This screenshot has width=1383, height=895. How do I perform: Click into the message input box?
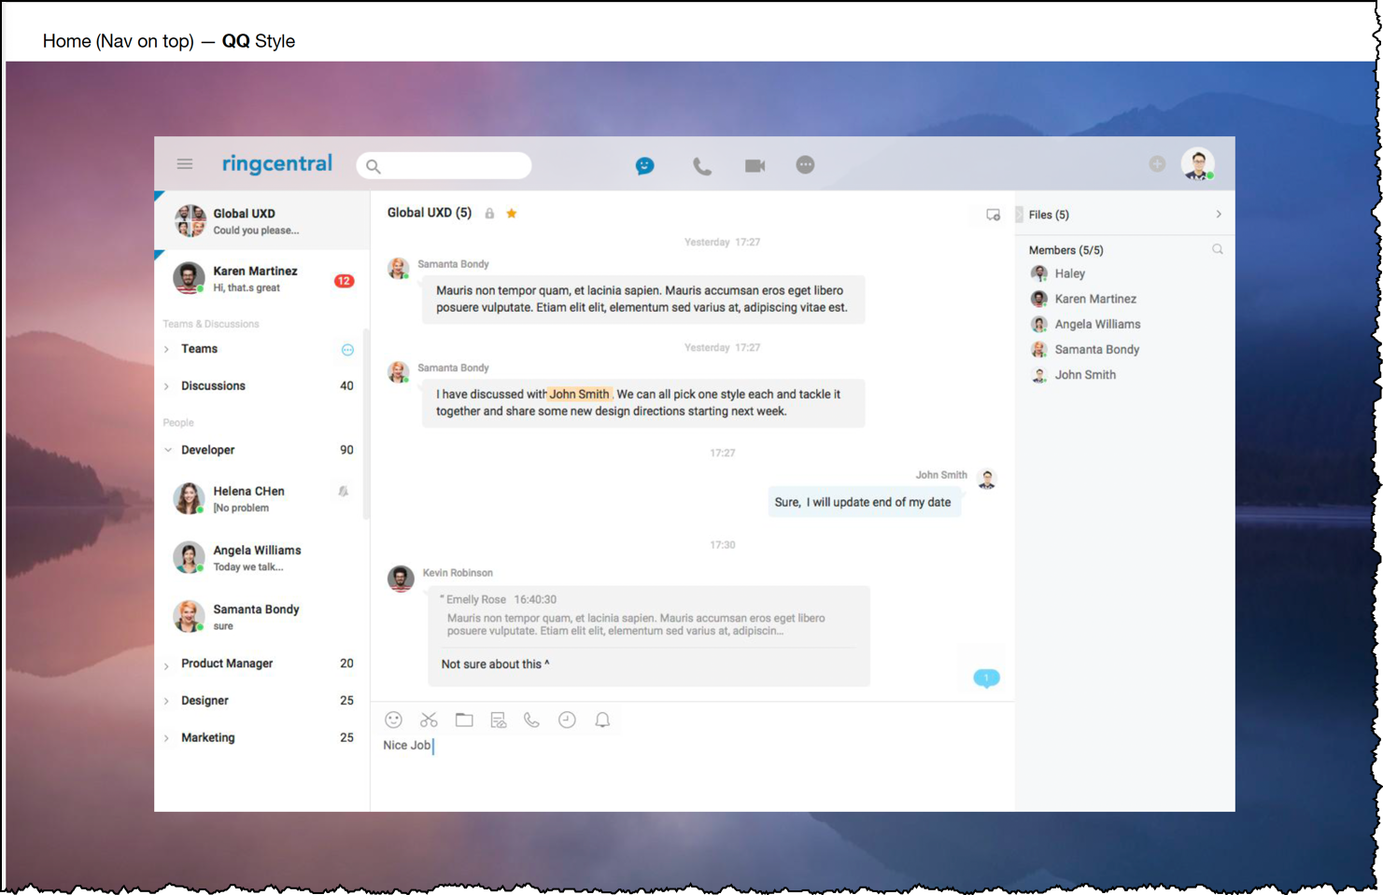coord(692,773)
